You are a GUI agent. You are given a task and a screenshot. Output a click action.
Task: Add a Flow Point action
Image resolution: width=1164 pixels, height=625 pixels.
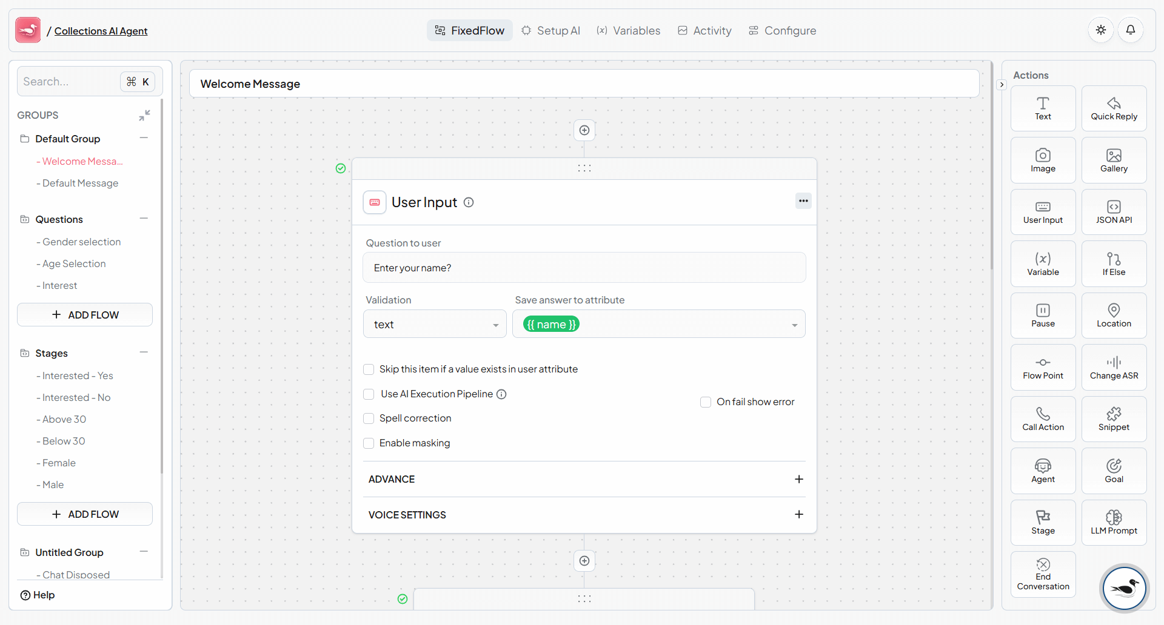click(1042, 367)
